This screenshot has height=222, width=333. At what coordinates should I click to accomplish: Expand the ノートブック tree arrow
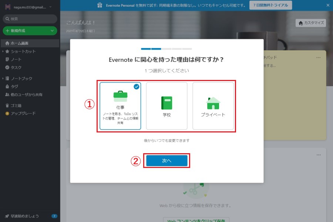click(x=3, y=78)
